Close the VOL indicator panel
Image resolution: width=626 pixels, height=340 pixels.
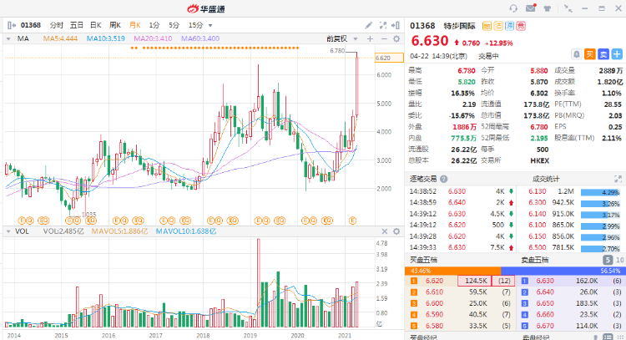384,231
